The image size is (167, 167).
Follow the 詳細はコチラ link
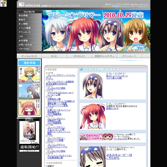[112, 108]
